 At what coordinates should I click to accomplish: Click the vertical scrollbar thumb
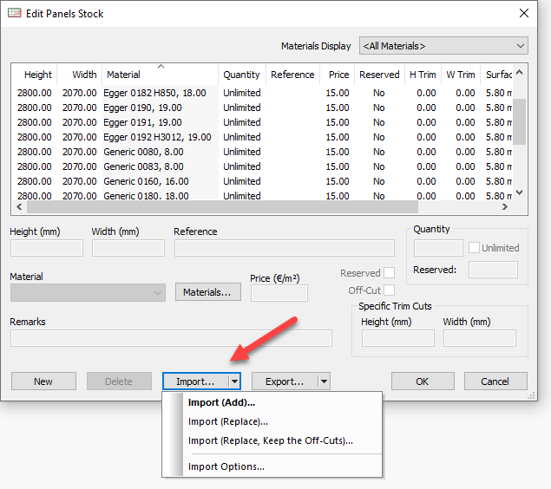(520, 121)
